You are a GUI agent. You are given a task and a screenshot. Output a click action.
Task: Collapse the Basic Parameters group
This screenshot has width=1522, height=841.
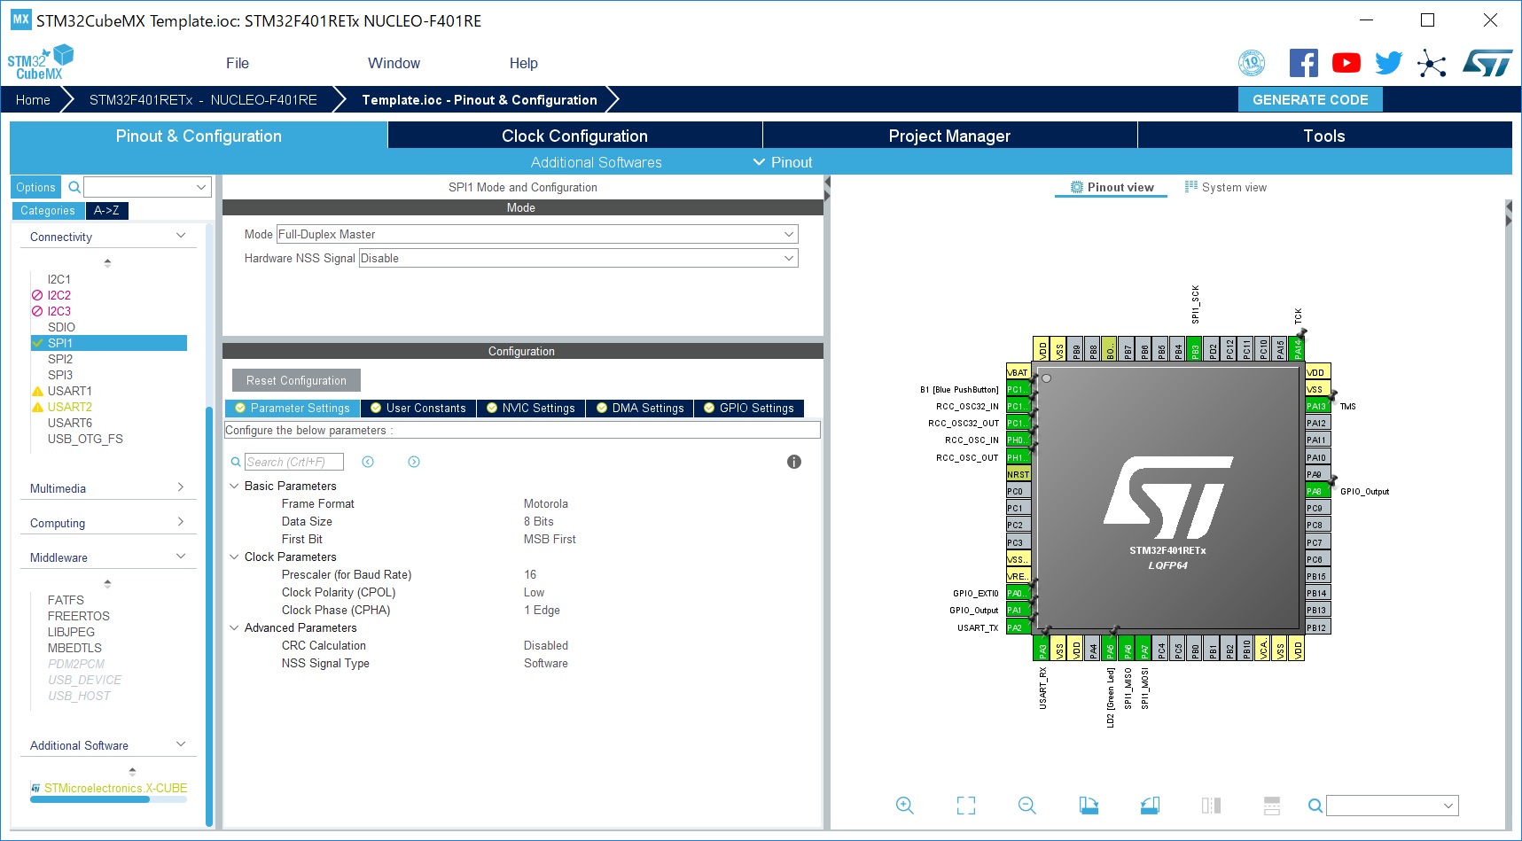click(x=234, y=486)
